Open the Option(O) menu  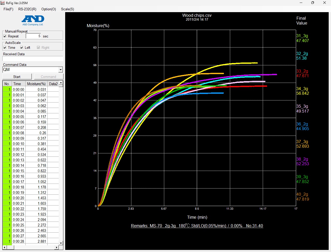(x=49, y=9)
